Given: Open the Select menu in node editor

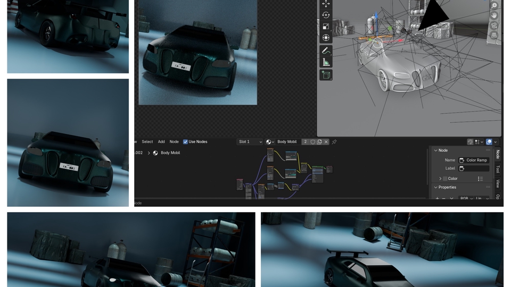Looking at the screenshot, I should 147,142.
